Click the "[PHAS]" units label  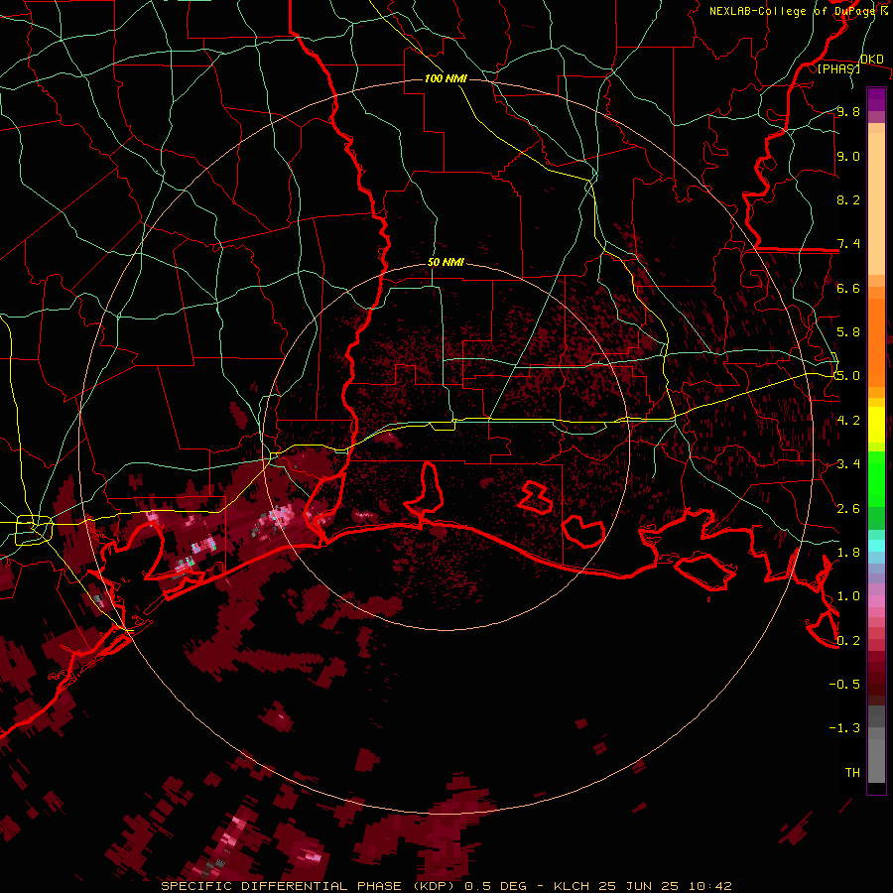838,68
